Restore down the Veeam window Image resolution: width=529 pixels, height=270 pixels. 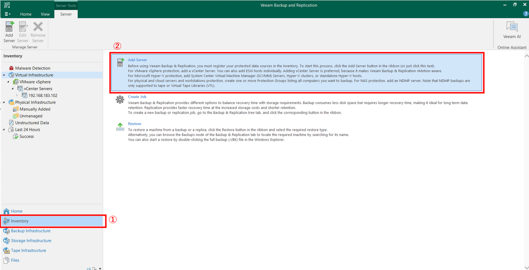515,5
